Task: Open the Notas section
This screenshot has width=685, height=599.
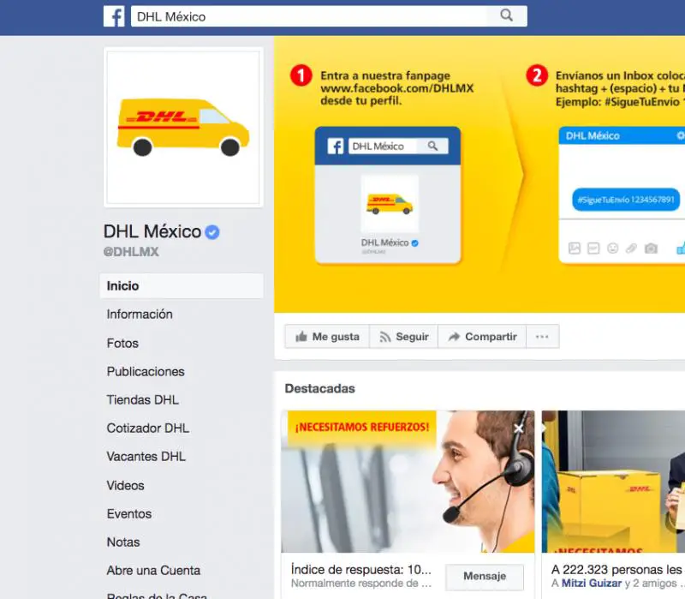Action: [123, 542]
